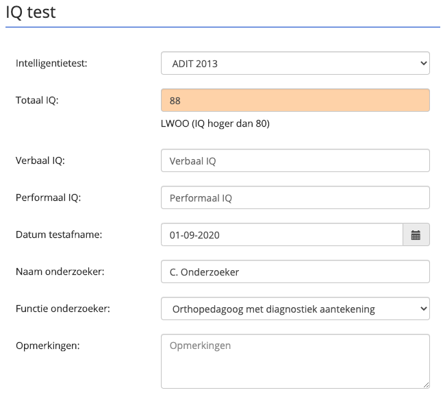Click the "Performaal IQ:" label
Image resolution: width=443 pixels, height=399 pixels.
[53, 197]
